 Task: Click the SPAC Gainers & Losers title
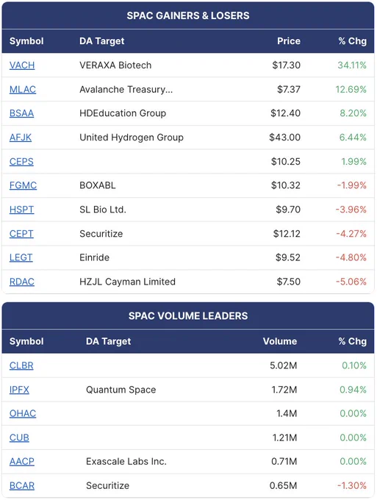188,15
